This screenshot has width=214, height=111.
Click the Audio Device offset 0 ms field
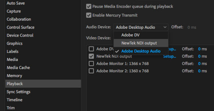(x=192, y=27)
